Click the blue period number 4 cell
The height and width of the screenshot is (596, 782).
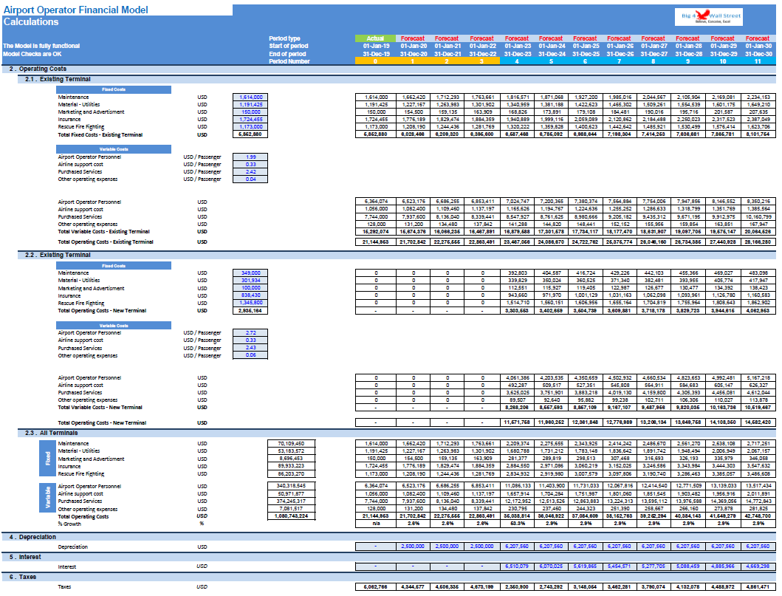pyautogui.click(x=516, y=61)
